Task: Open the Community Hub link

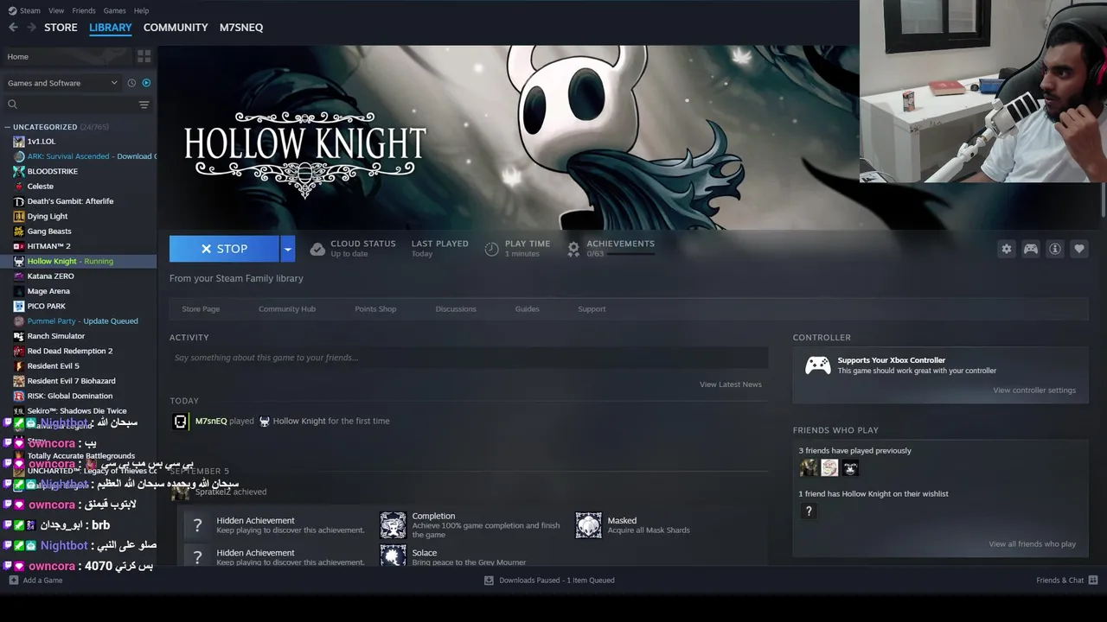Action: point(287,308)
